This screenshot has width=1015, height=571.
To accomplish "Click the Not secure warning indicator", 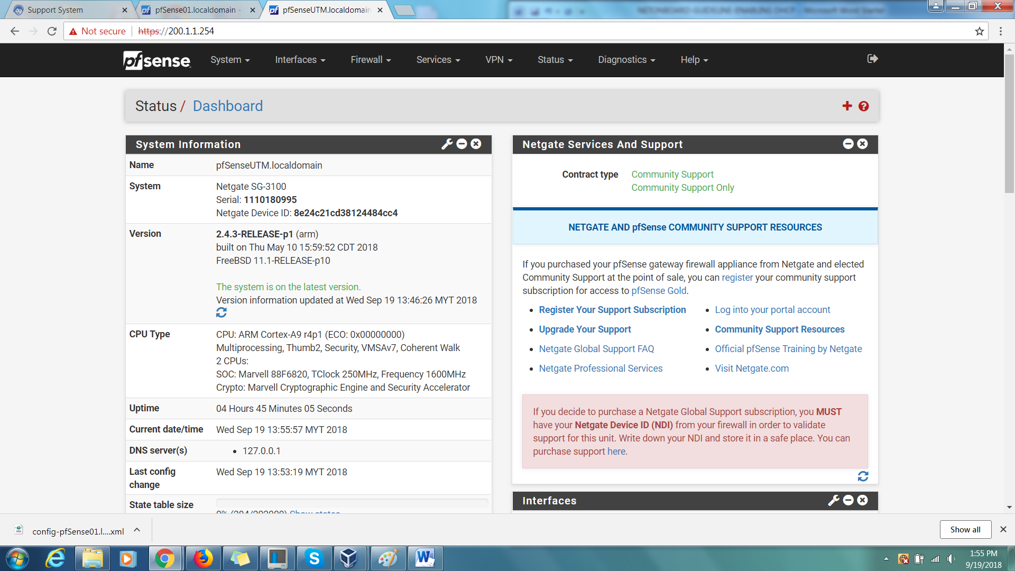I will (x=97, y=31).
